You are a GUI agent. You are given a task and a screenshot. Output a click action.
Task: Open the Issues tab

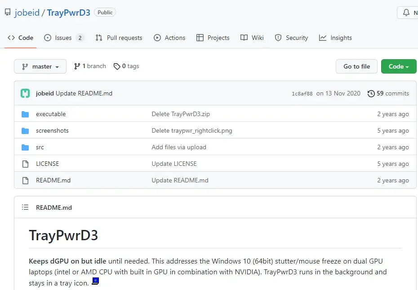pyautogui.click(x=64, y=38)
